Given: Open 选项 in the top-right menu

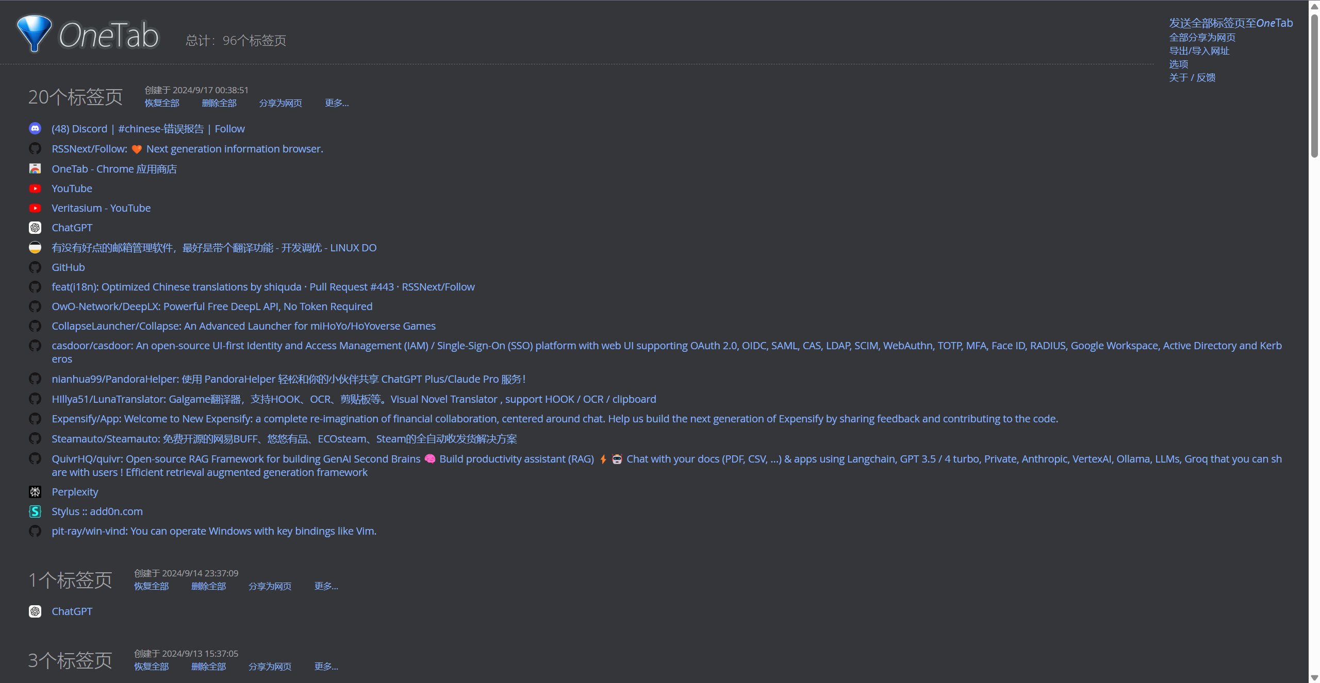Looking at the screenshot, I should [x=1178, y=64].
